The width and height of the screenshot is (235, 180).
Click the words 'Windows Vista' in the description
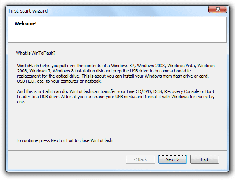181,66
